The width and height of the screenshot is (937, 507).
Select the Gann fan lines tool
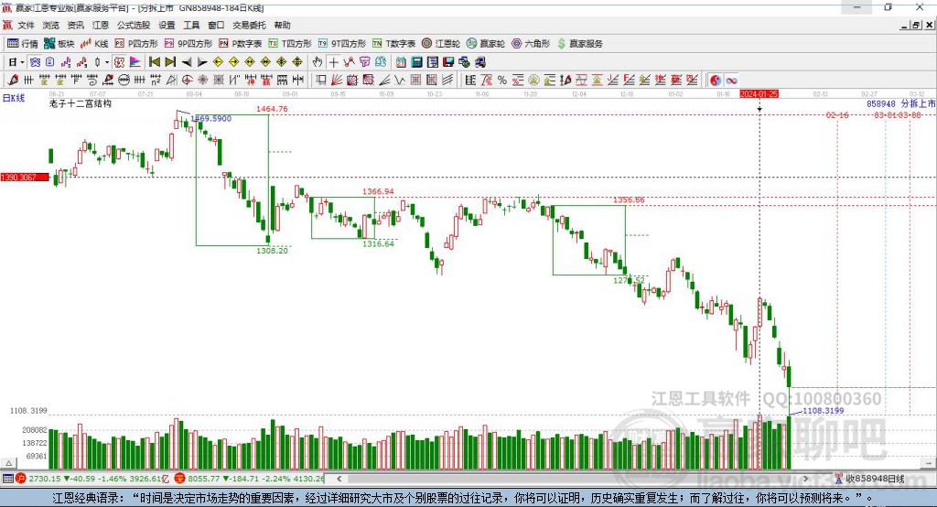click(337, 81)
